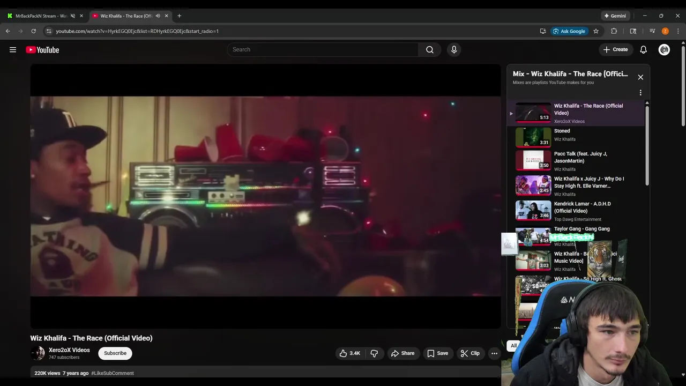
Task: Open Chrome extensions puzzle icon
Action: point(614,31)
